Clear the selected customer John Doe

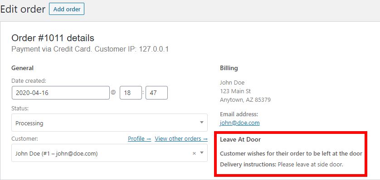194,153
